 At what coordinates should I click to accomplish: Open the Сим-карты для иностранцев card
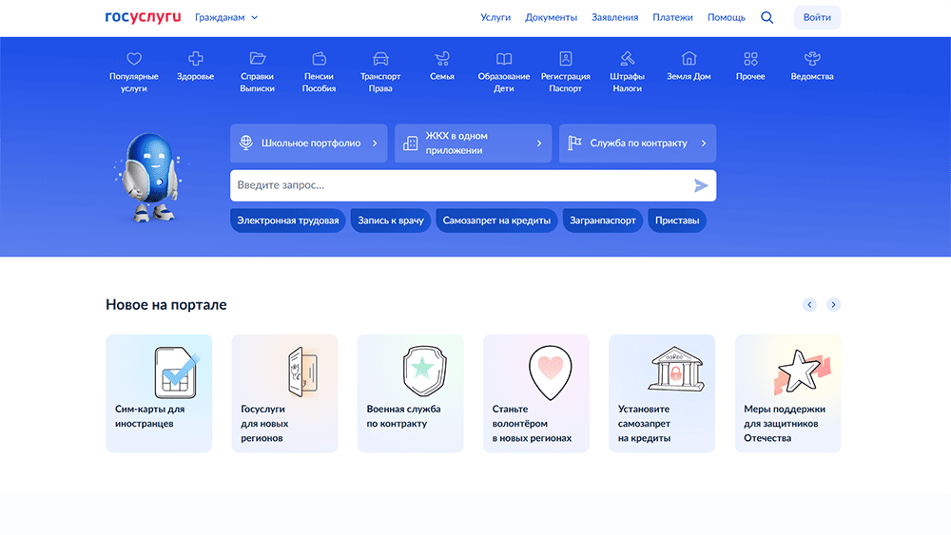pyautogui.click(x=159, y=392)
